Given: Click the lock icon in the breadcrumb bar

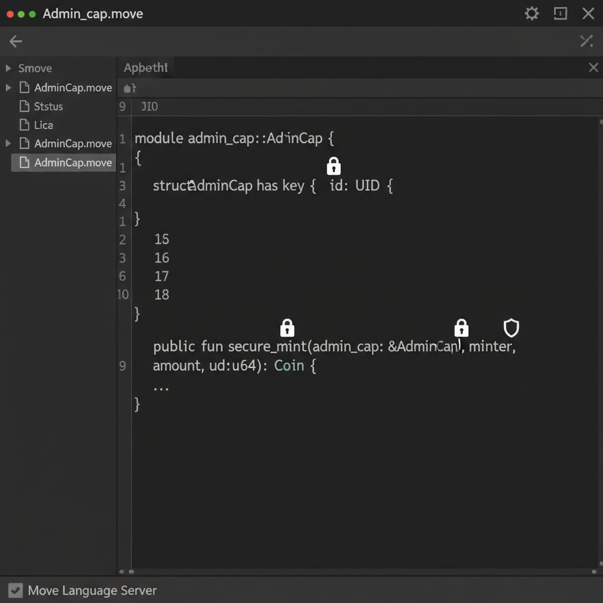Looking at the screenshot, I should (x=129, y=88).
